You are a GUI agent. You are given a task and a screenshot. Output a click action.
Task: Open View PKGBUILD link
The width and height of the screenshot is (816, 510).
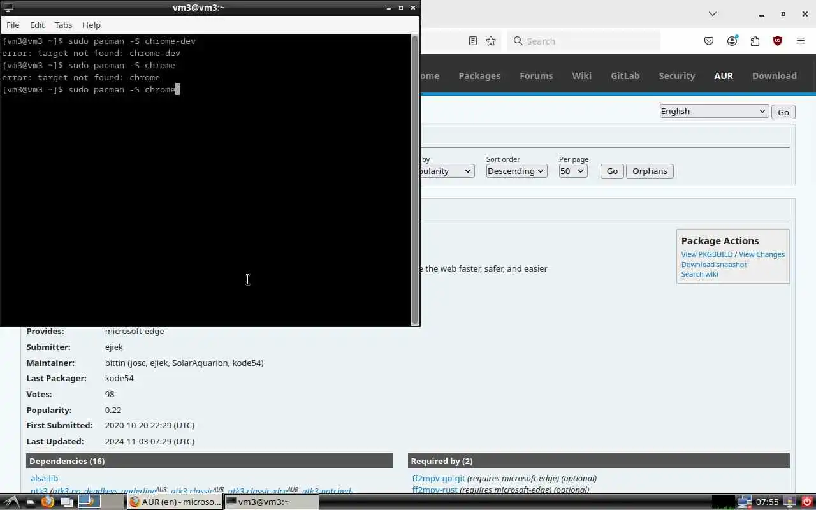point(706,254)
